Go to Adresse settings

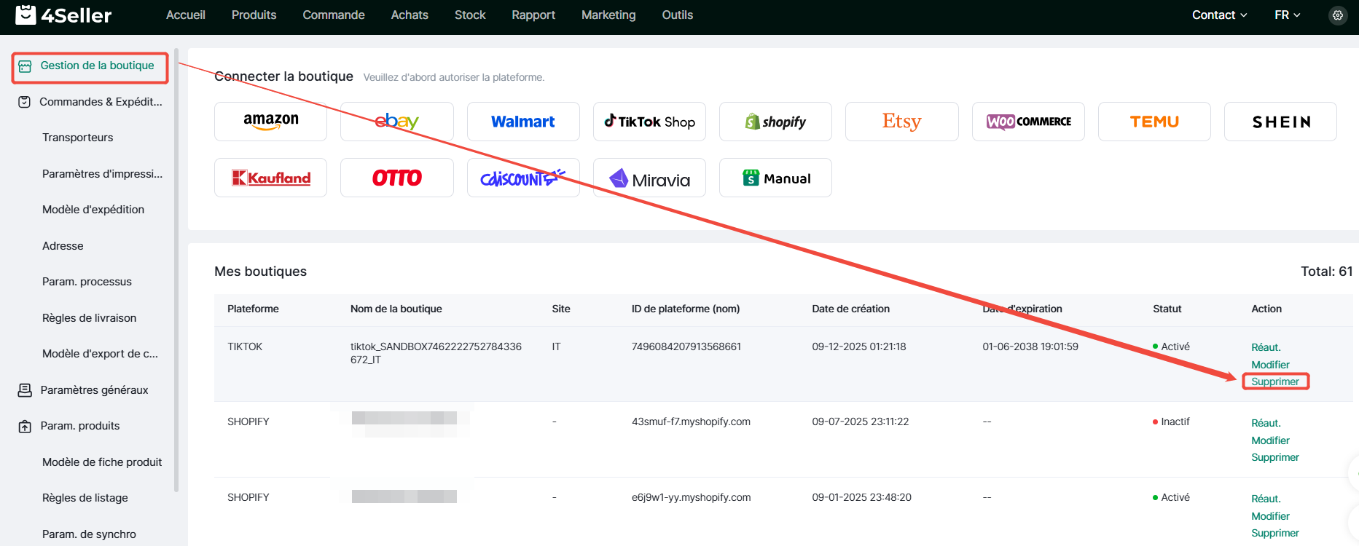(63, 246)
